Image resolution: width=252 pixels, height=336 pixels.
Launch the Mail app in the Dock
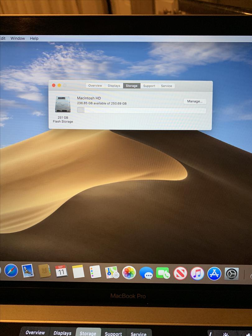[x=28, y=271]
